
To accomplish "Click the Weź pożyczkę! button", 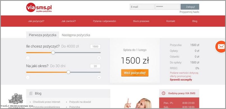I will (135, 73).
